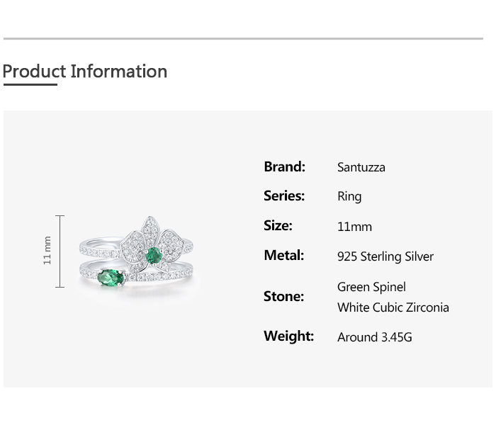Click the Santuzza brand name
The image size is (496, 430).
(361, 168)
